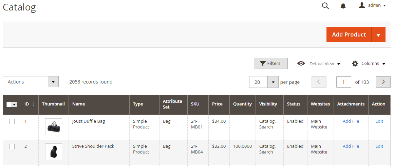
Task: Open the per page size dropdown
Action: (273, 82)
